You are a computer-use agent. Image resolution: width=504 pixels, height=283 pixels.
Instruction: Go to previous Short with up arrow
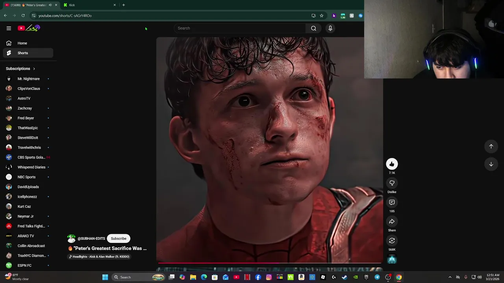[x=491, y=146]
